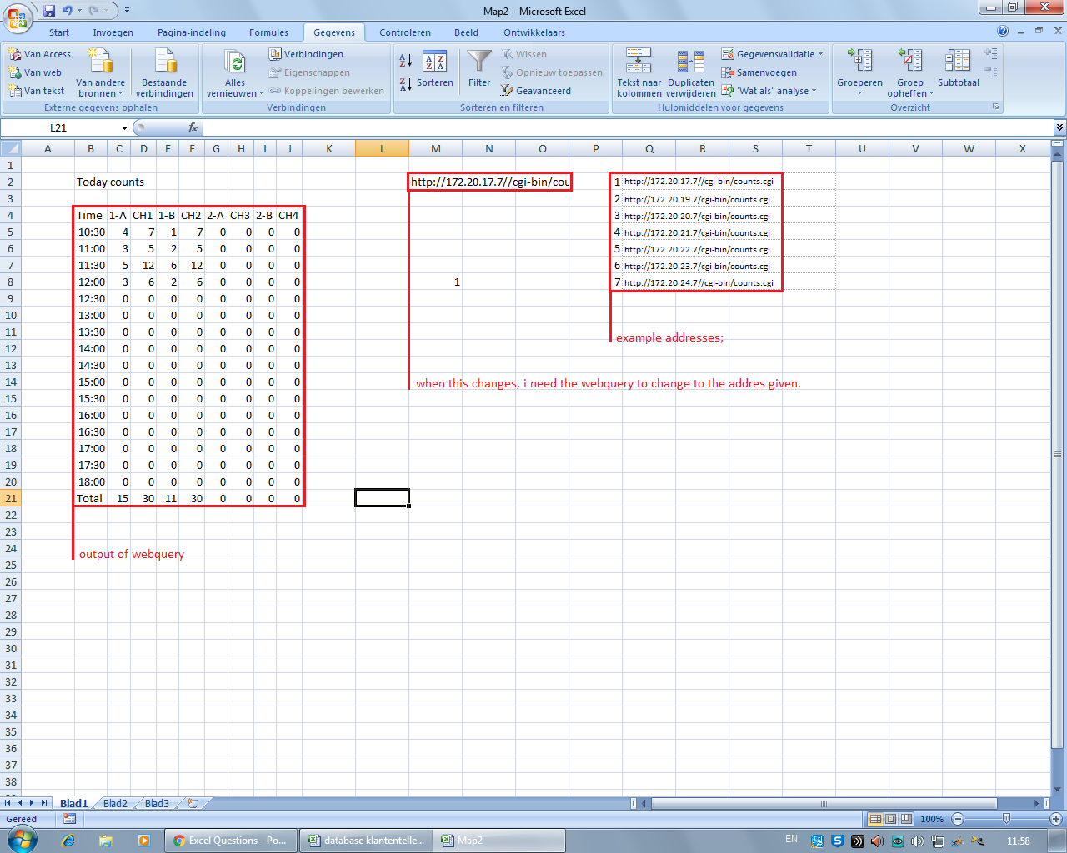This screenshot has height=853, width=1067.
Task: Customize quick access toolbar dropdown
Action: (x=127, y=11)
